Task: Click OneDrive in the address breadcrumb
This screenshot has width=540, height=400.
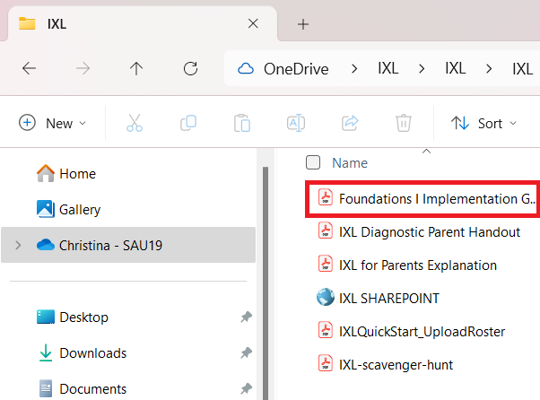Action: coord(296,69)
